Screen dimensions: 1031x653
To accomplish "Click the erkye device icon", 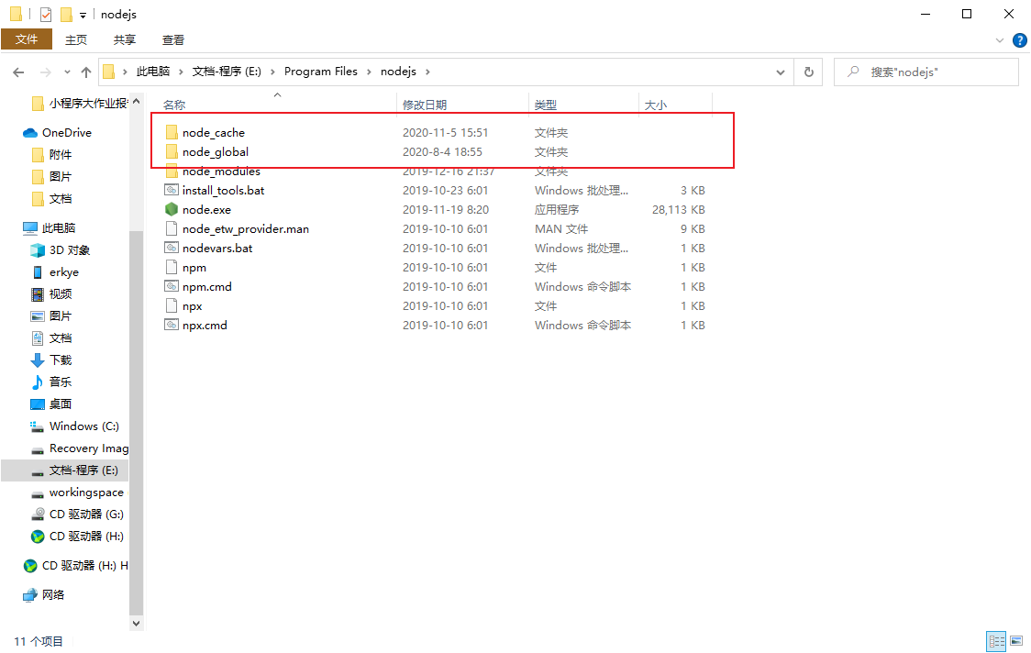I will point(38,272).
